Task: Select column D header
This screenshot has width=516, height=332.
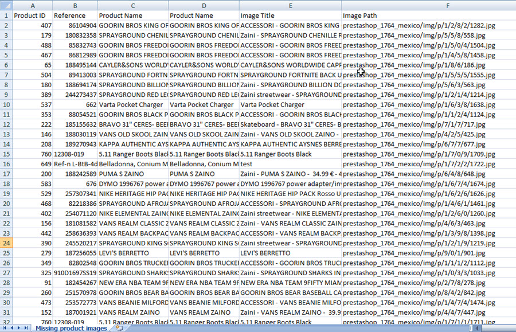Action: [x=204, y=6]
